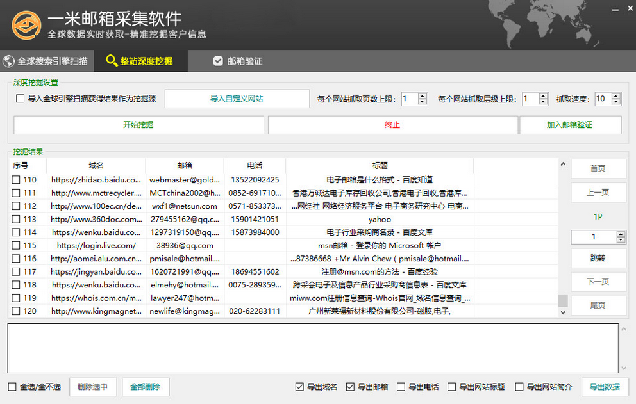Image resolution: width=636 pixels, height=404 pixels.
Task: Enable importing global engine scan results
Action: coord(20,99)
